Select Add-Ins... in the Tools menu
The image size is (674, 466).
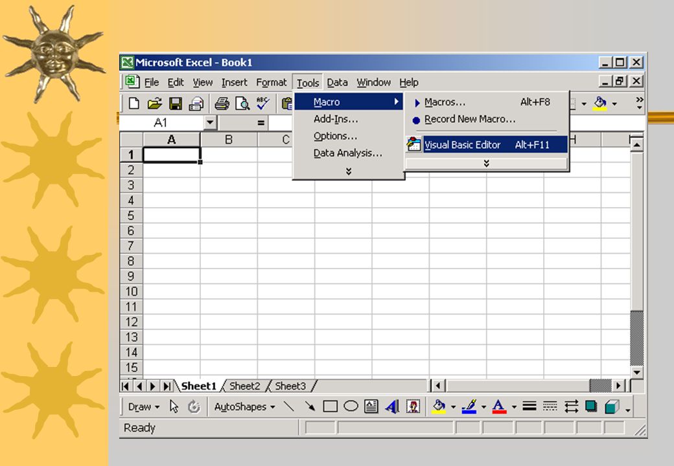(349, 119)
